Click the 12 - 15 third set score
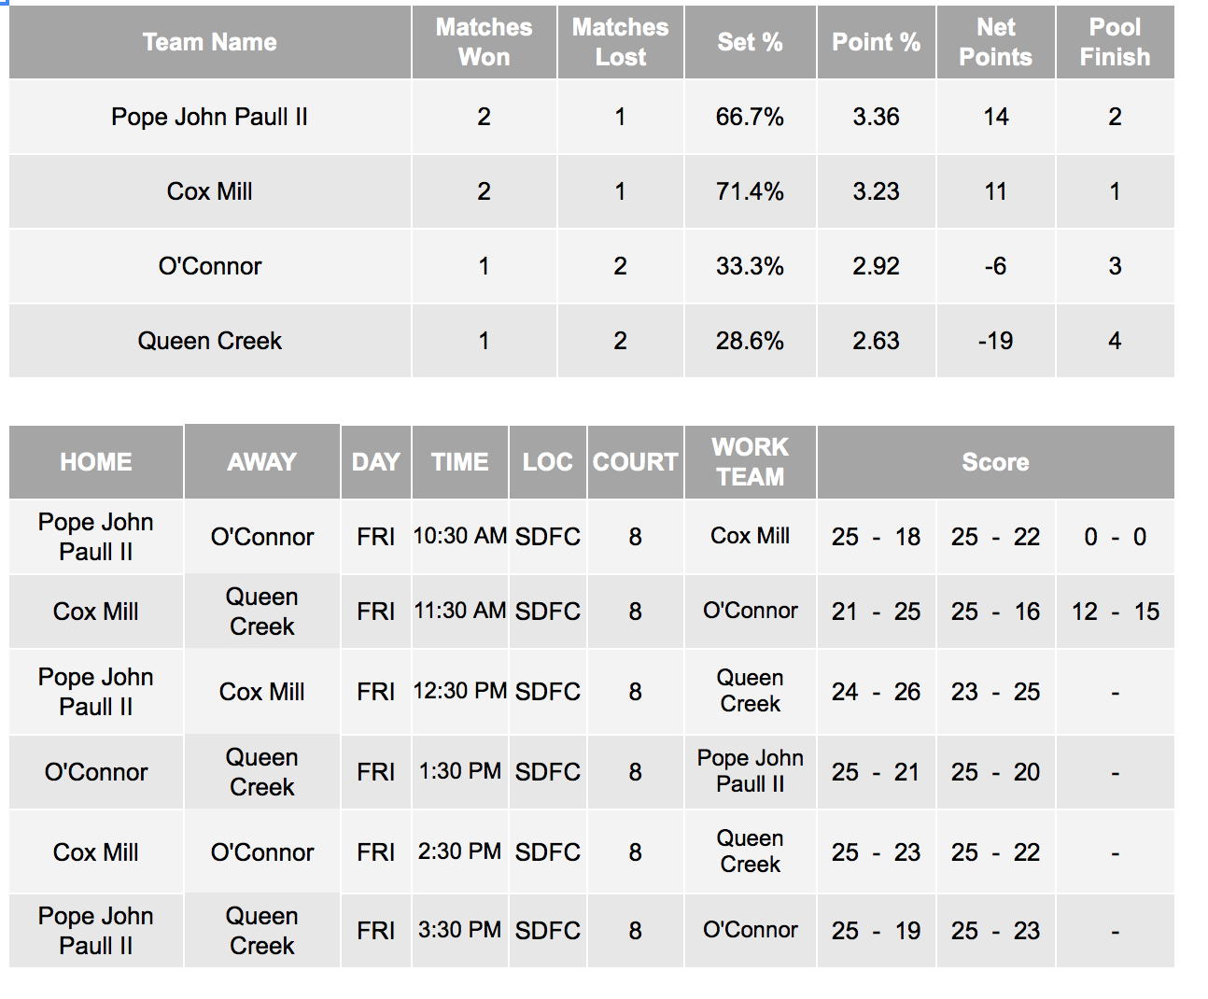 [1115, 612]
